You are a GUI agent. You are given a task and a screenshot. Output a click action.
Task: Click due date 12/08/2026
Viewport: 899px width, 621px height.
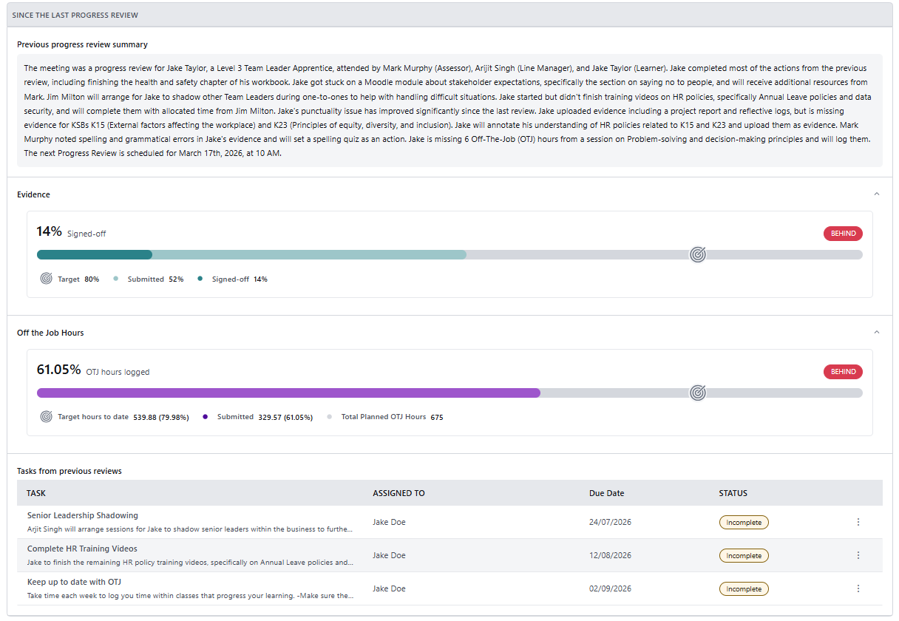(x=610, y=555)
